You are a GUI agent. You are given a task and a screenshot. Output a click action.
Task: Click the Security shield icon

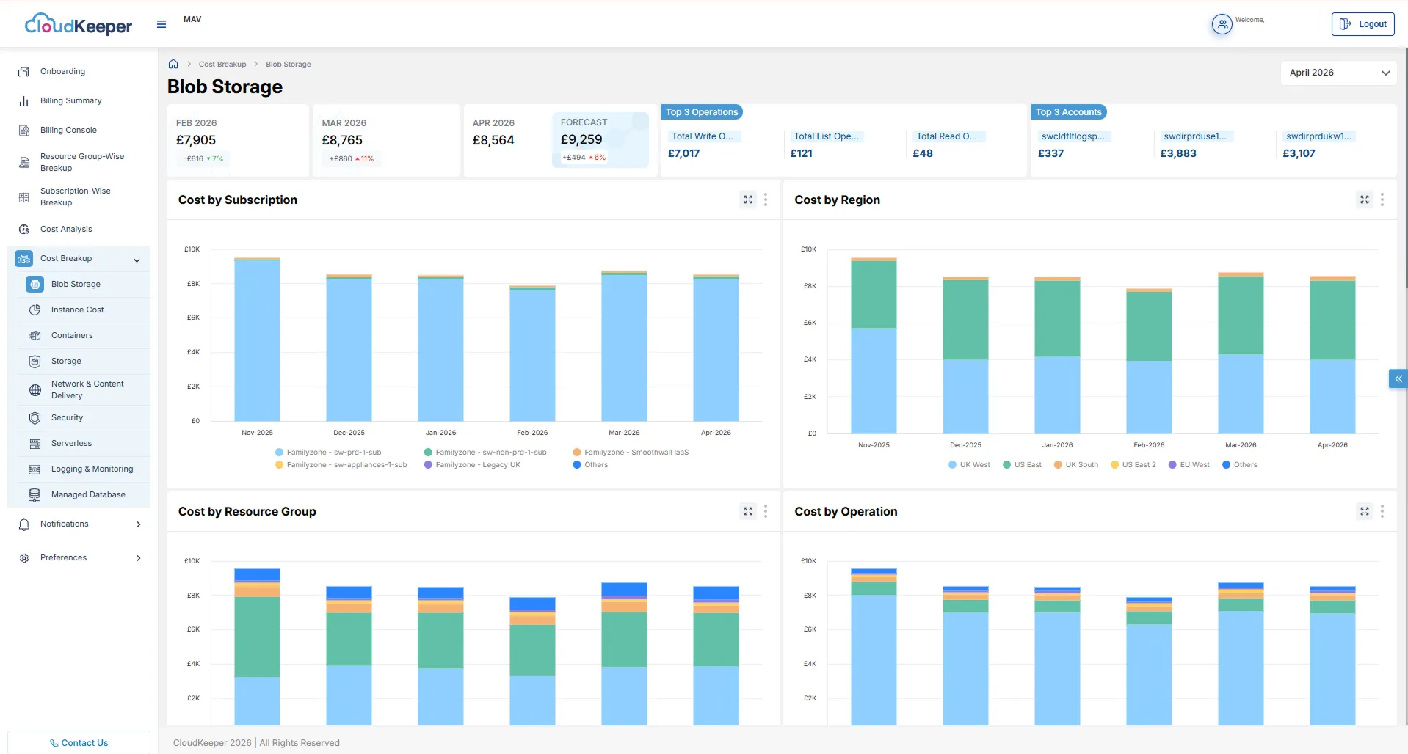click(35, 418)
